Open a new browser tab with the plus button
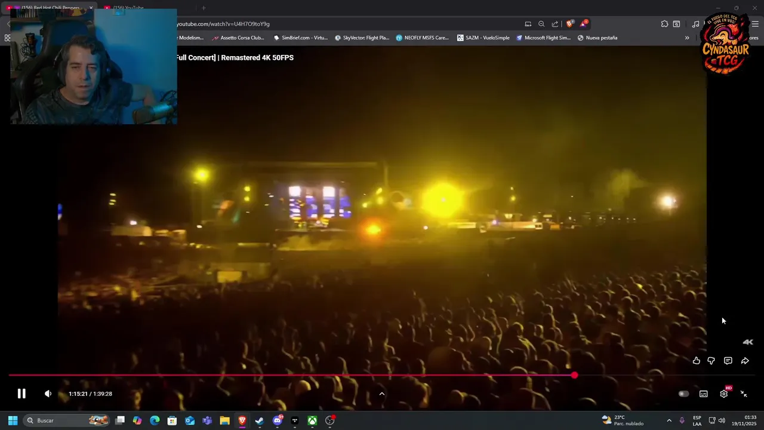The width and height of the screenshot is (764, 430). [x=204, y=8]
